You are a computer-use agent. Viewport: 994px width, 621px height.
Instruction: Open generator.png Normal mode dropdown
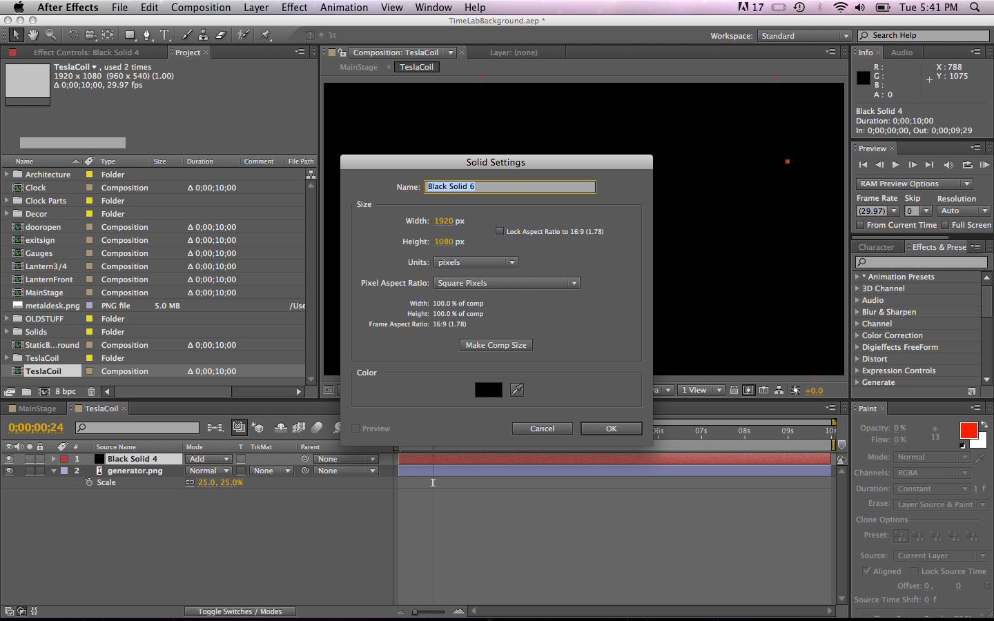tap(209, 471)
